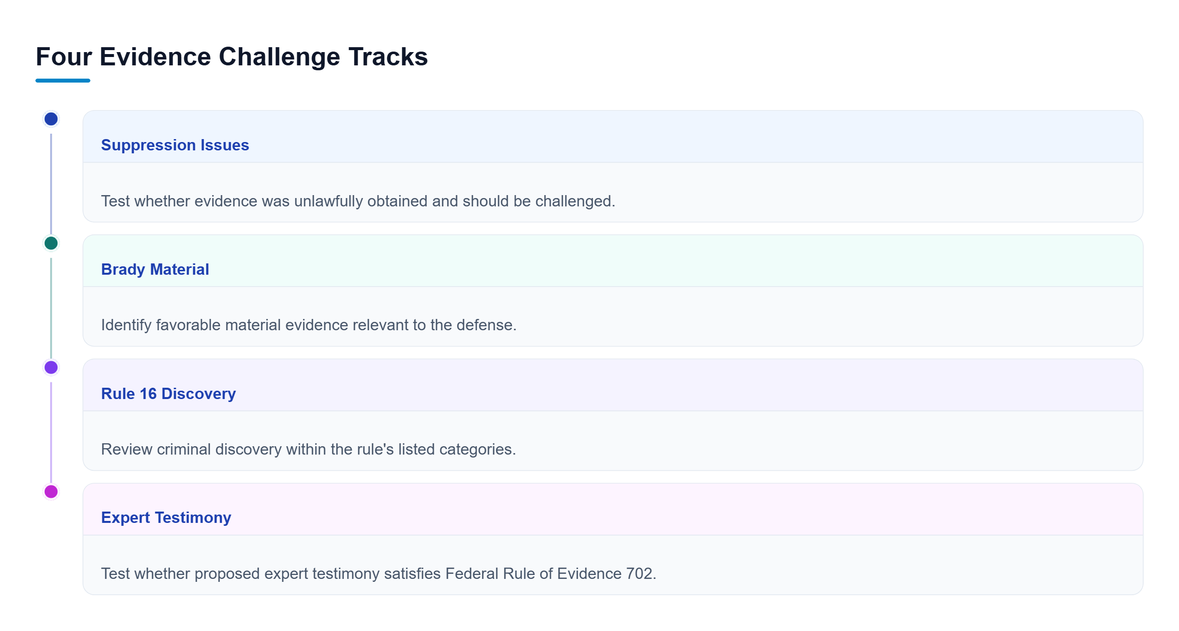Click the text about unlawfully obtained evidence
This screenshot has height=631, width=1179.
358,201
